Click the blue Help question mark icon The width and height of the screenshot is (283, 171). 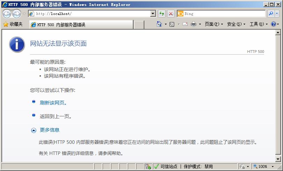274,24
